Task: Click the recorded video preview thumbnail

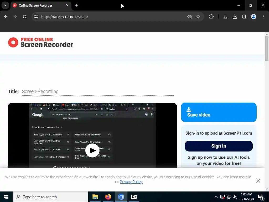Action: (92, 135)
